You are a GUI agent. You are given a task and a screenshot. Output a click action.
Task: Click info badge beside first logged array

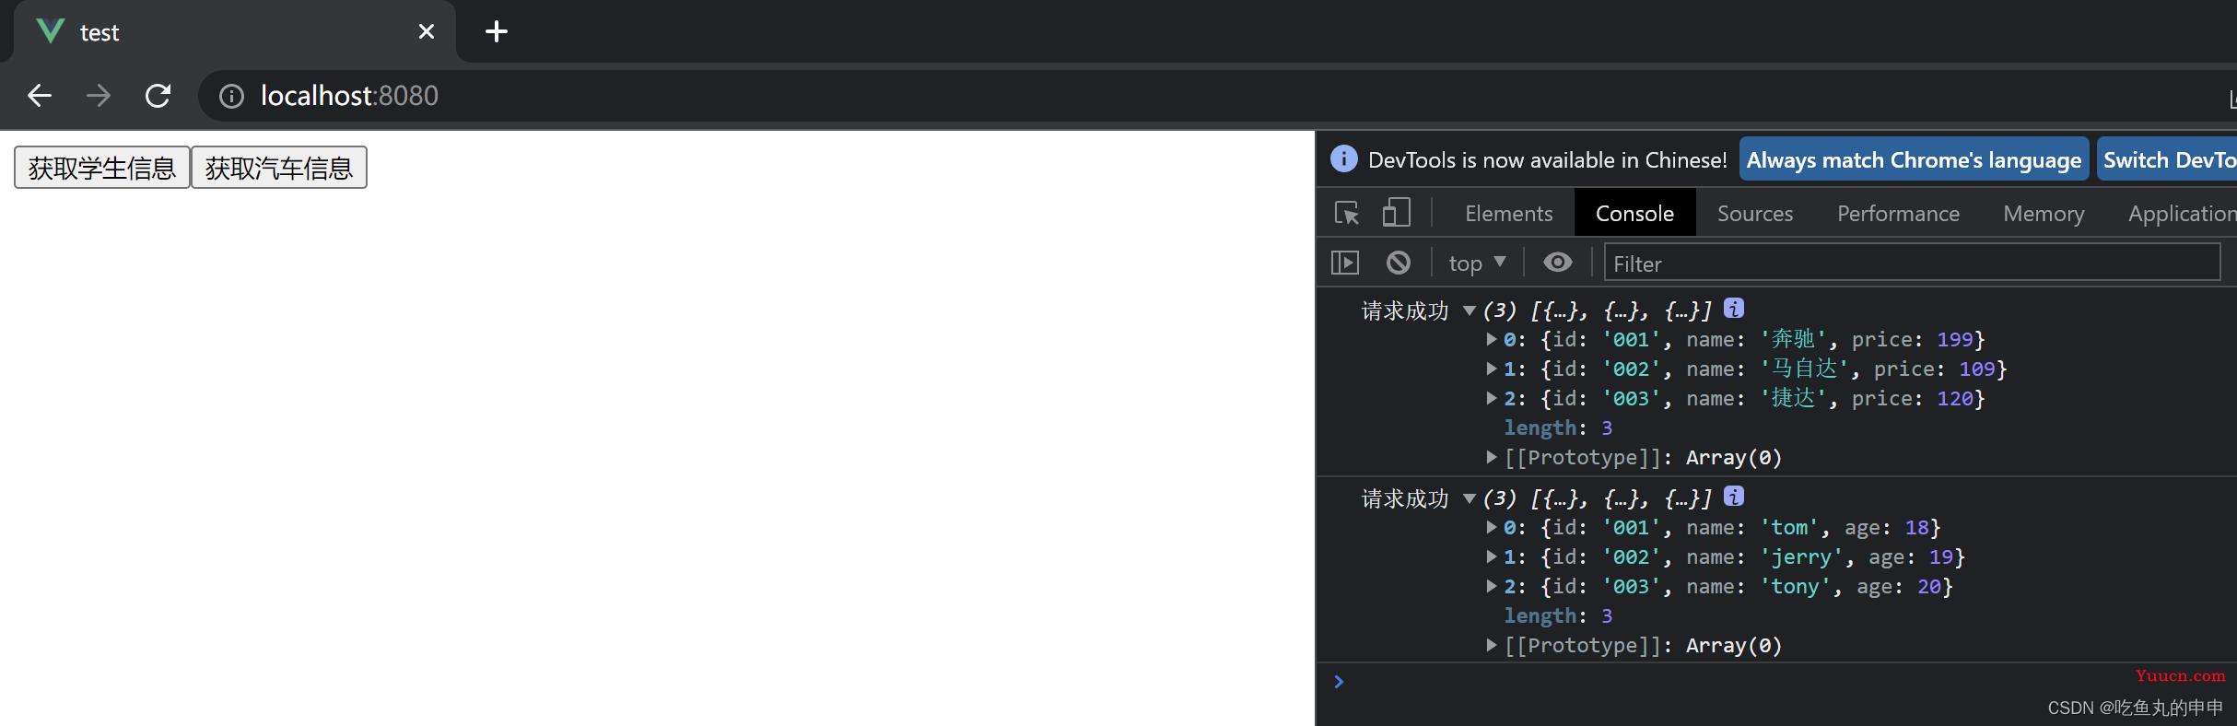point(1734,309)
